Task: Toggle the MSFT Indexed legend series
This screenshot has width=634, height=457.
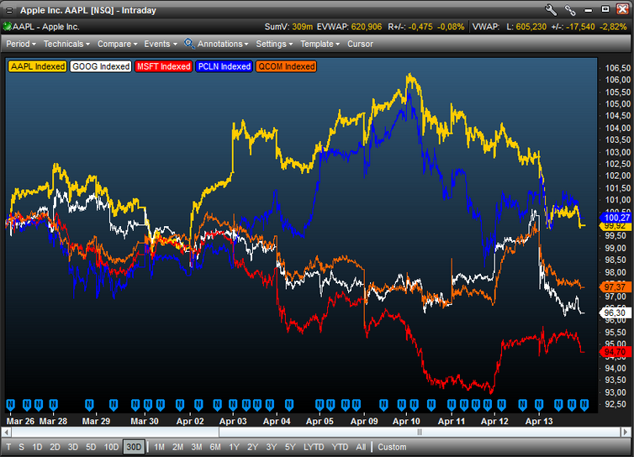Action: (x=163, y=66)
